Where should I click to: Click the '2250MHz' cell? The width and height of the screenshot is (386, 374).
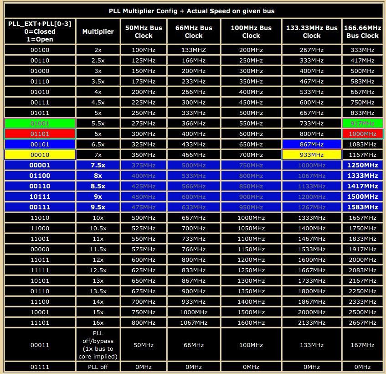362,291
